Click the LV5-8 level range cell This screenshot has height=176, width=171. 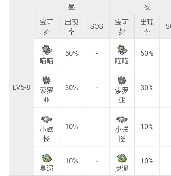pyautogui.click(x=21, y=87)
